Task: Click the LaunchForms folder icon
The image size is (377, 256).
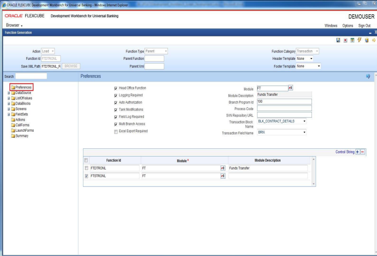Action: coord(13,130)
